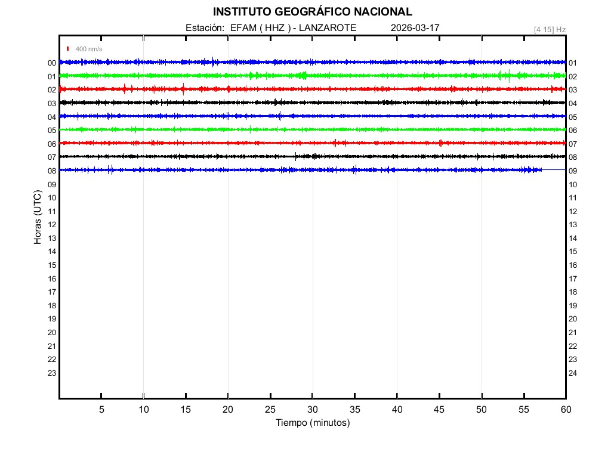Click the hour label 00 on the left axis
The width and height of the screenshot is (611, 458).
tap(52, 63)
